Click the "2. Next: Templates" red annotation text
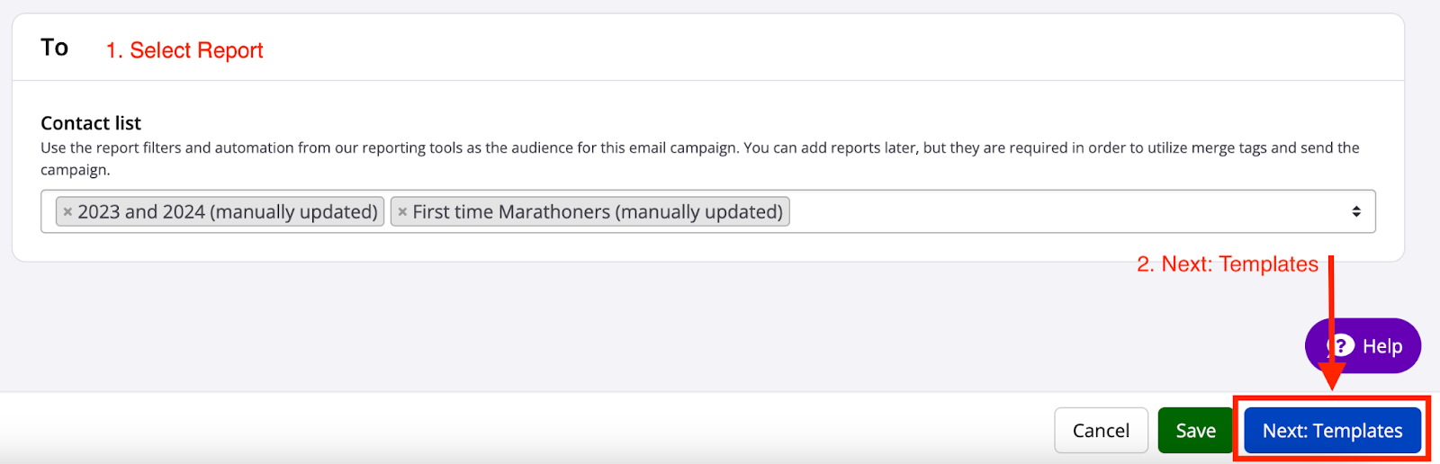1440x464 pixels. tap(1227, 264)
